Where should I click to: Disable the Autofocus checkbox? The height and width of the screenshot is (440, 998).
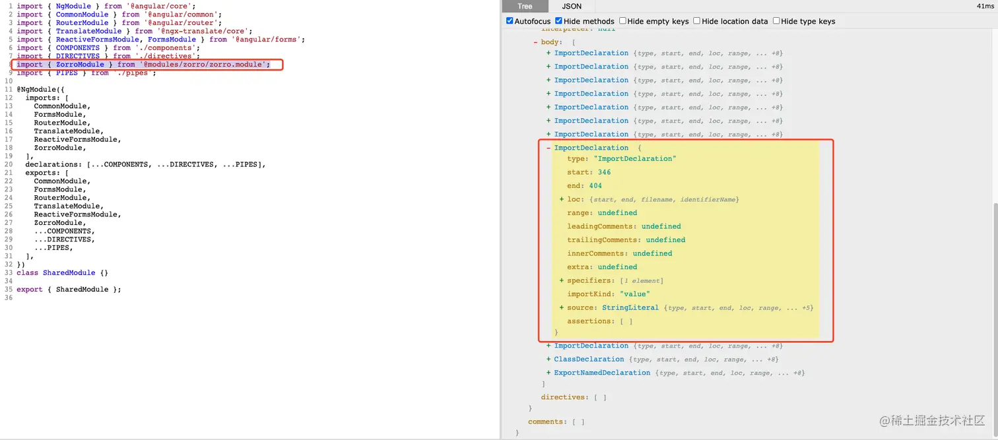click(510, 21)
